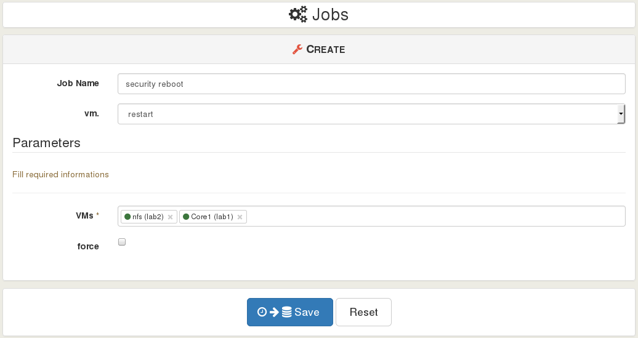Click the database icon in Save button

tap(287, 312)
